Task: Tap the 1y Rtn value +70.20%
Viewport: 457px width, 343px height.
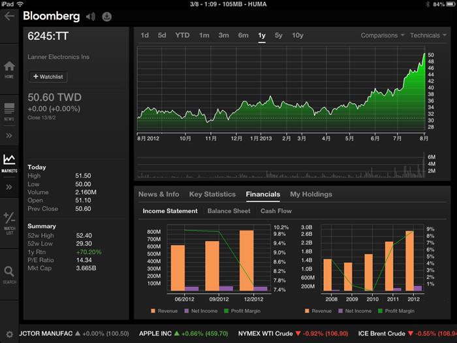Action: [89, 252]
